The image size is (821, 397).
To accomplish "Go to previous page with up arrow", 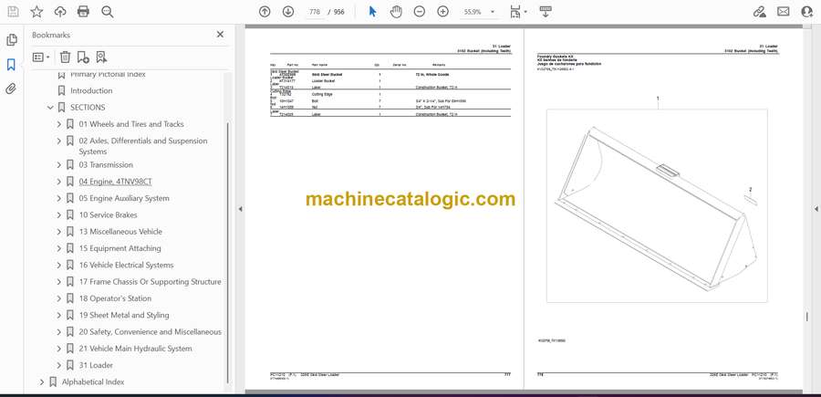I will 265,12.
